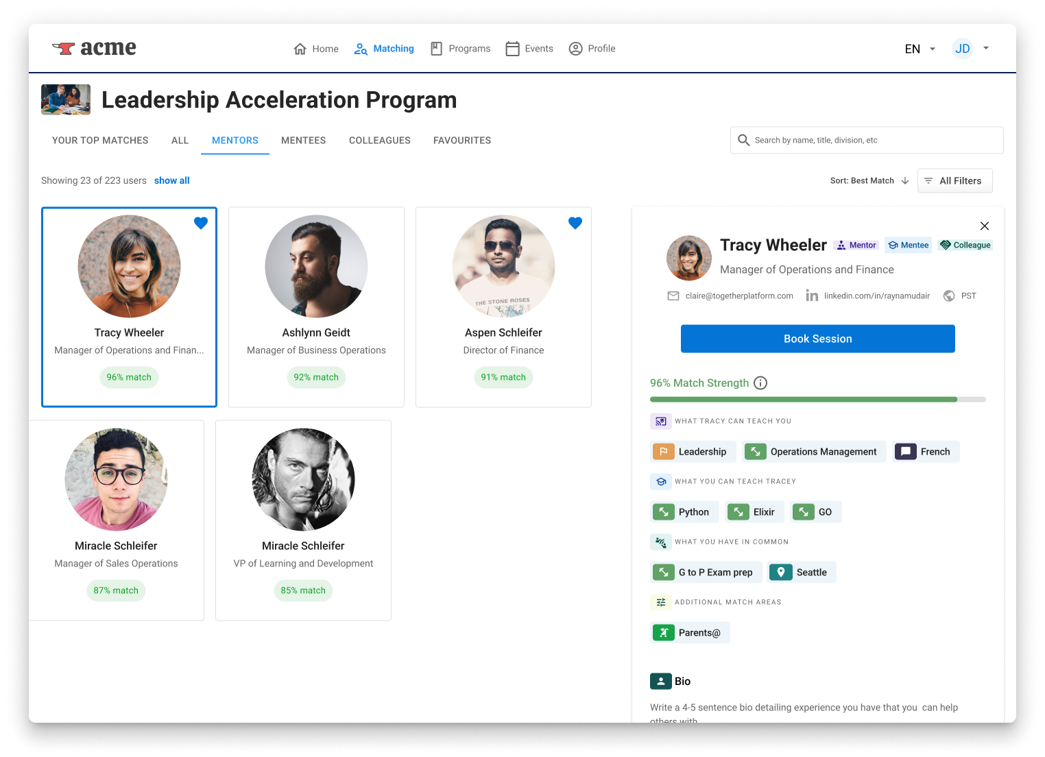Open the All Filters panel
This screenshot has width=1045, height=757.
click(x=954, y=180)
